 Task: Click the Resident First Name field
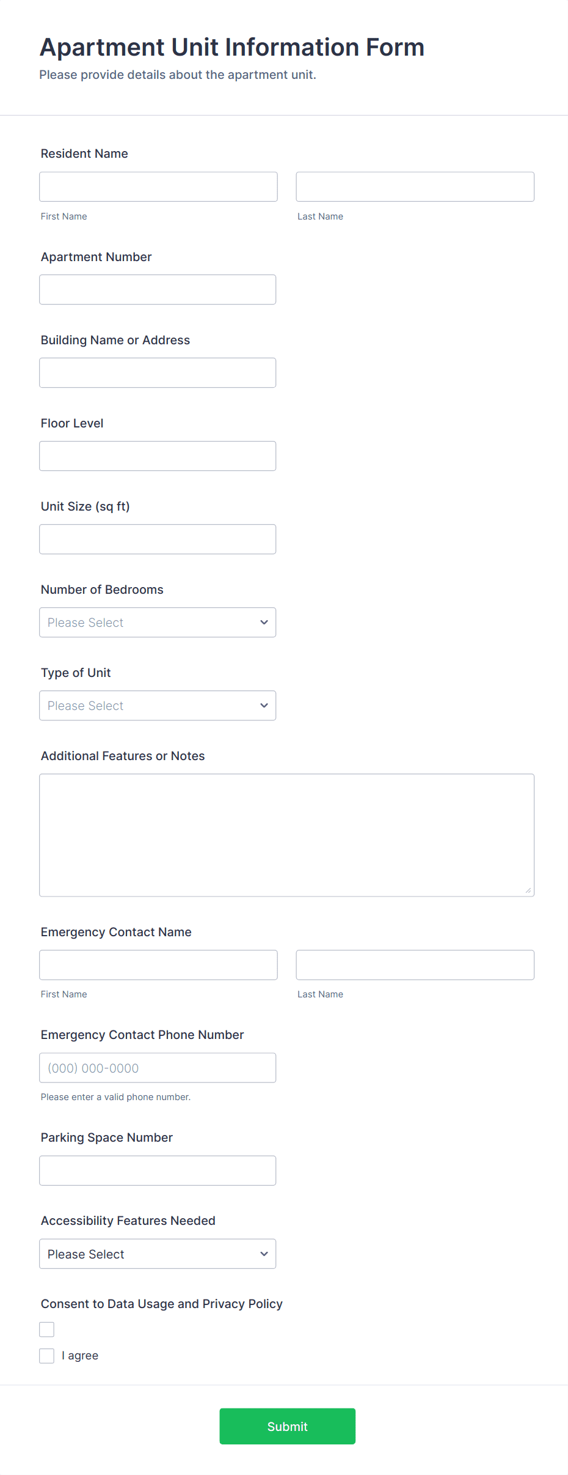click(158, 187)
